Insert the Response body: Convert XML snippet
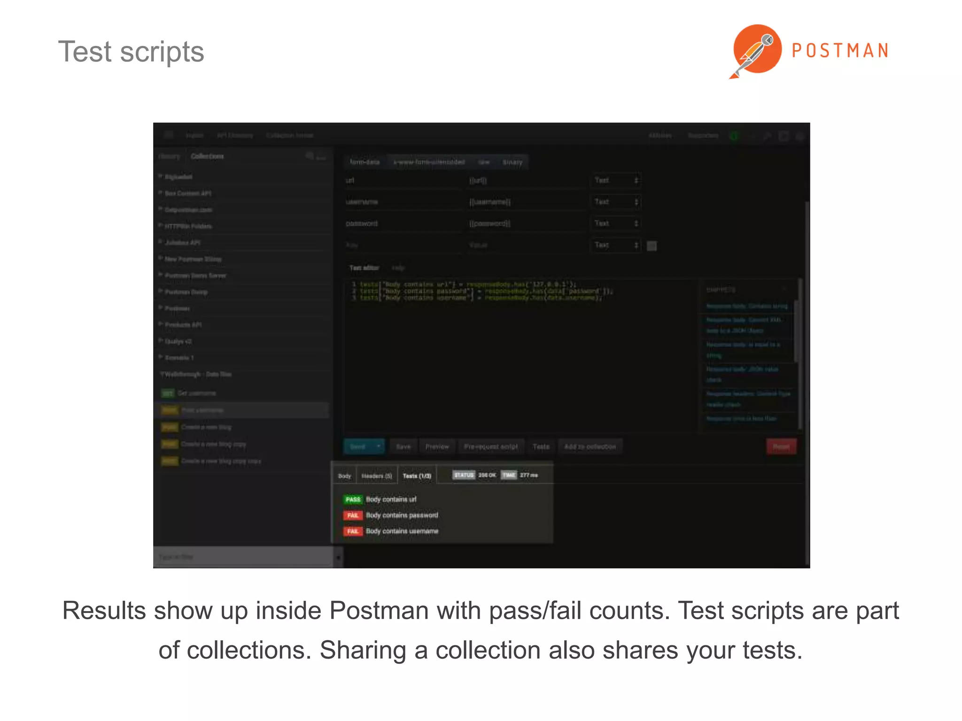The image size is (962, 721). coord(745,325)
